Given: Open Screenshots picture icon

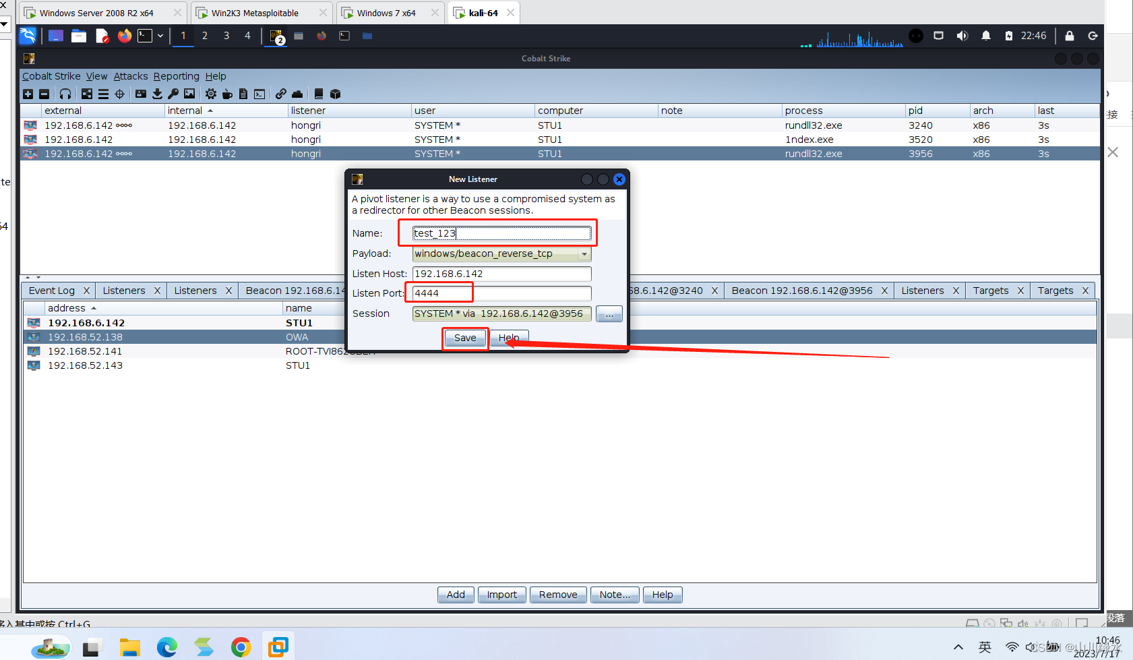Looking at the screenshot, I should pos(189,94).
